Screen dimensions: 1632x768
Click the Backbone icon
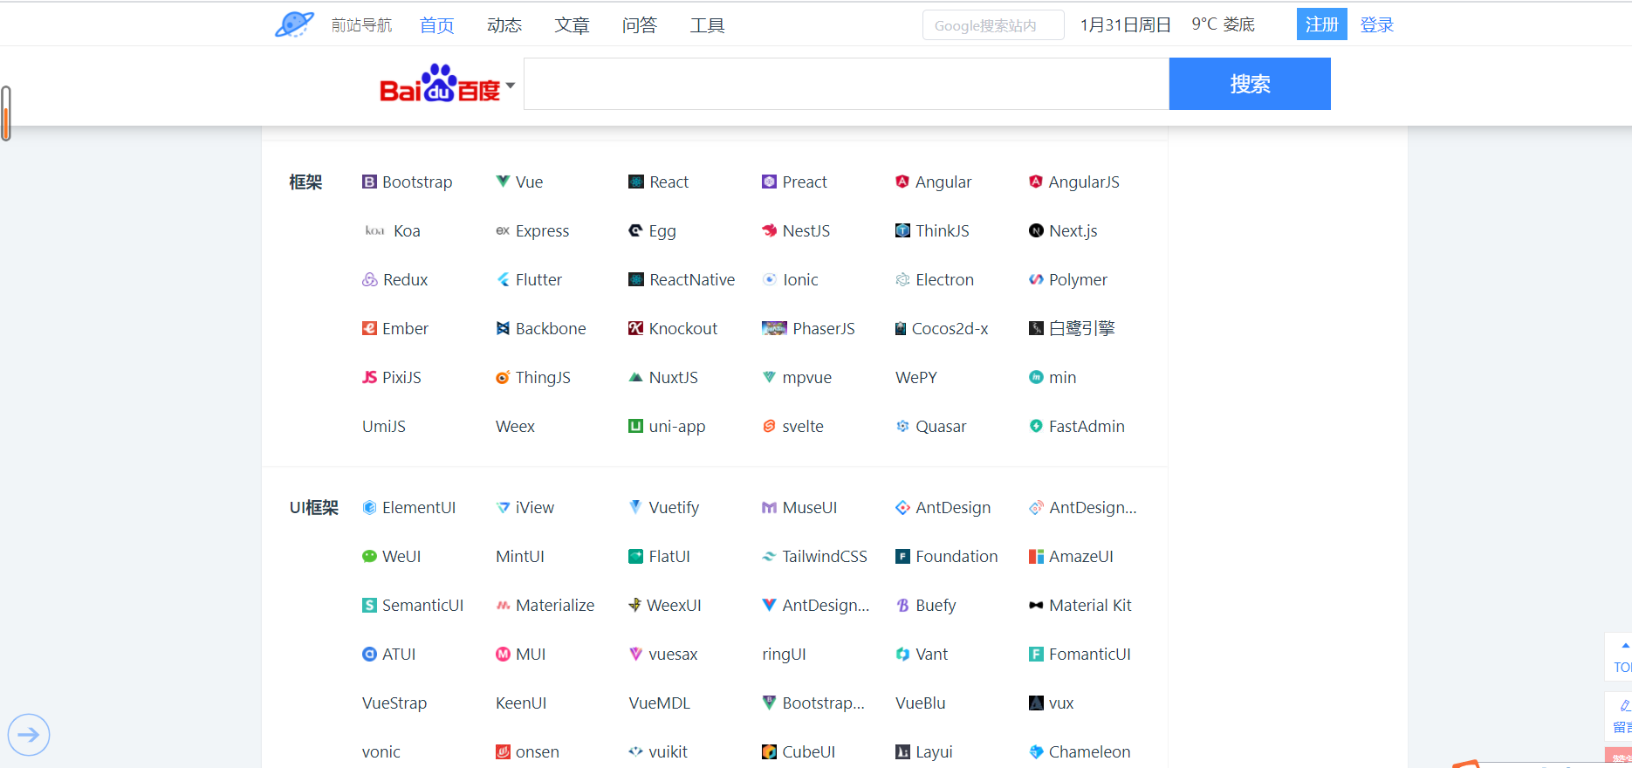click(503, 328)
